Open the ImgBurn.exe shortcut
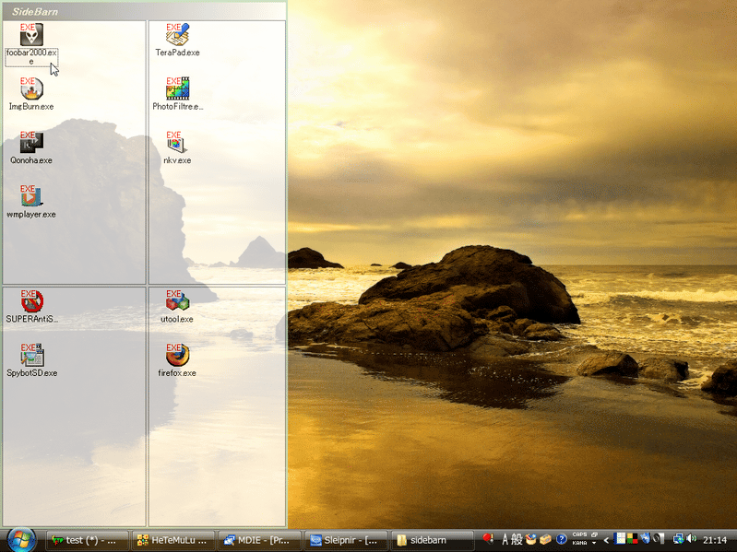The height and width of the screenshot is (552, 737). (x=31, y=90)
